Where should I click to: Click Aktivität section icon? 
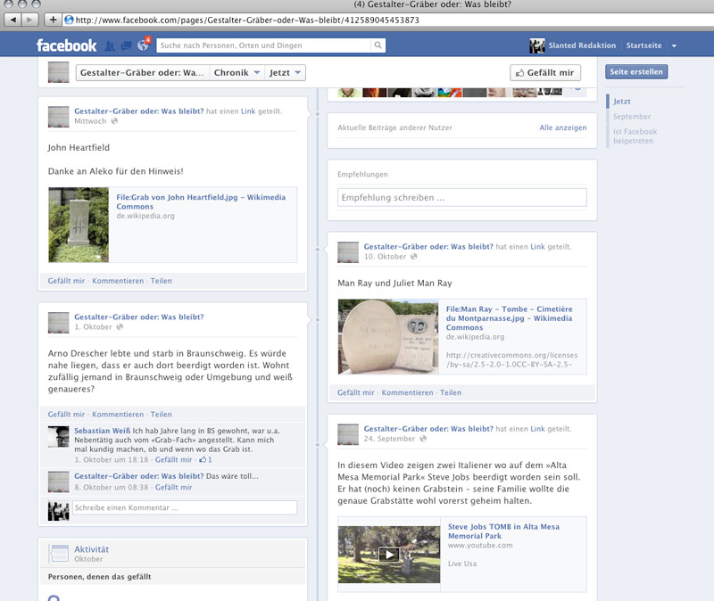click(x=58, y=554)
